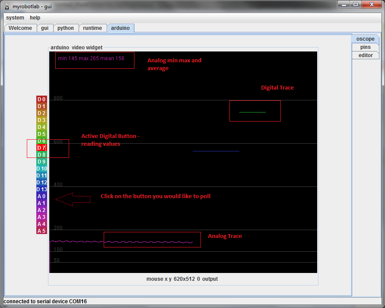The image size is (385, 308).
Task: Toggle the D 0 pin button
Action: 42,99
